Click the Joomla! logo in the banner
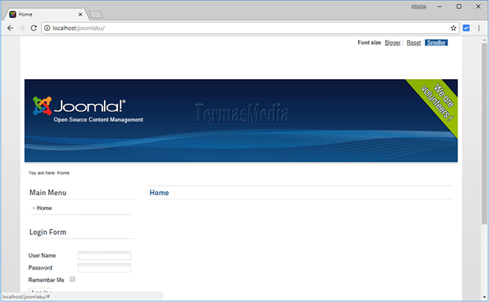The width and height of the screenshot is (489, 302). pos(80,106)
